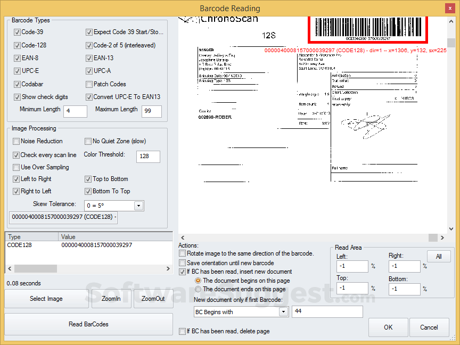Click the detected barcode in preview
Image resolution: width=460 pixels, height=345 pixels.
point(368,29)
